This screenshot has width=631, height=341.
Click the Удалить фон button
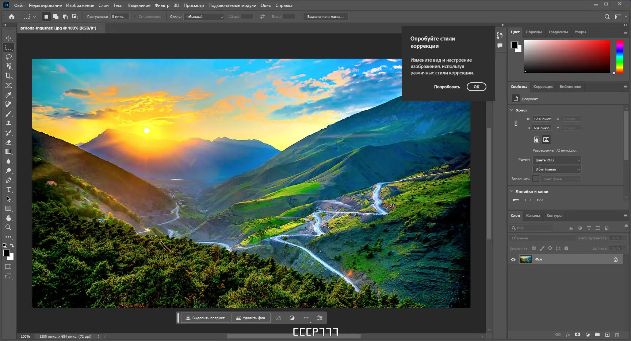click(x=251, y=318)
